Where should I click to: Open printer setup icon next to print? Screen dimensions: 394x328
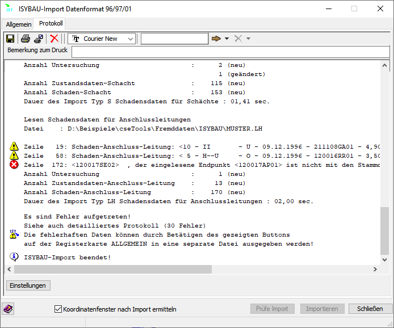click(x=38, y=39)
